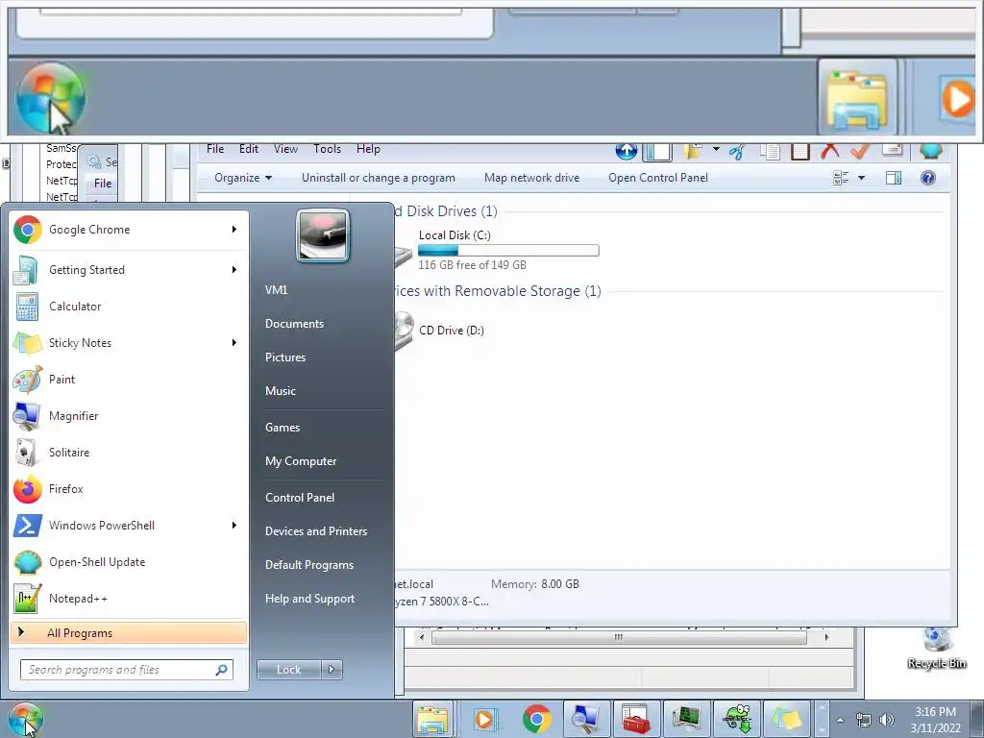This screenshot has height=738, width=984.
Task: Click the user account picture
Action: click(323, 236)
